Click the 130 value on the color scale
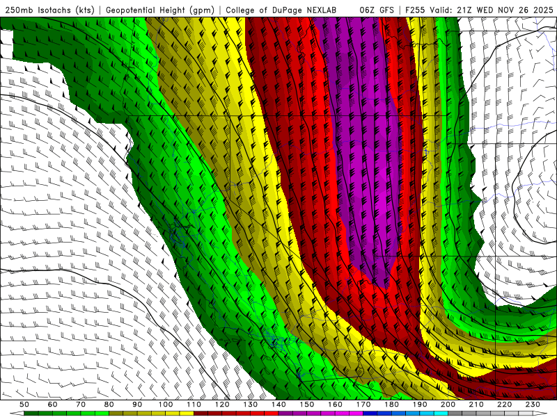 (251, 404)
